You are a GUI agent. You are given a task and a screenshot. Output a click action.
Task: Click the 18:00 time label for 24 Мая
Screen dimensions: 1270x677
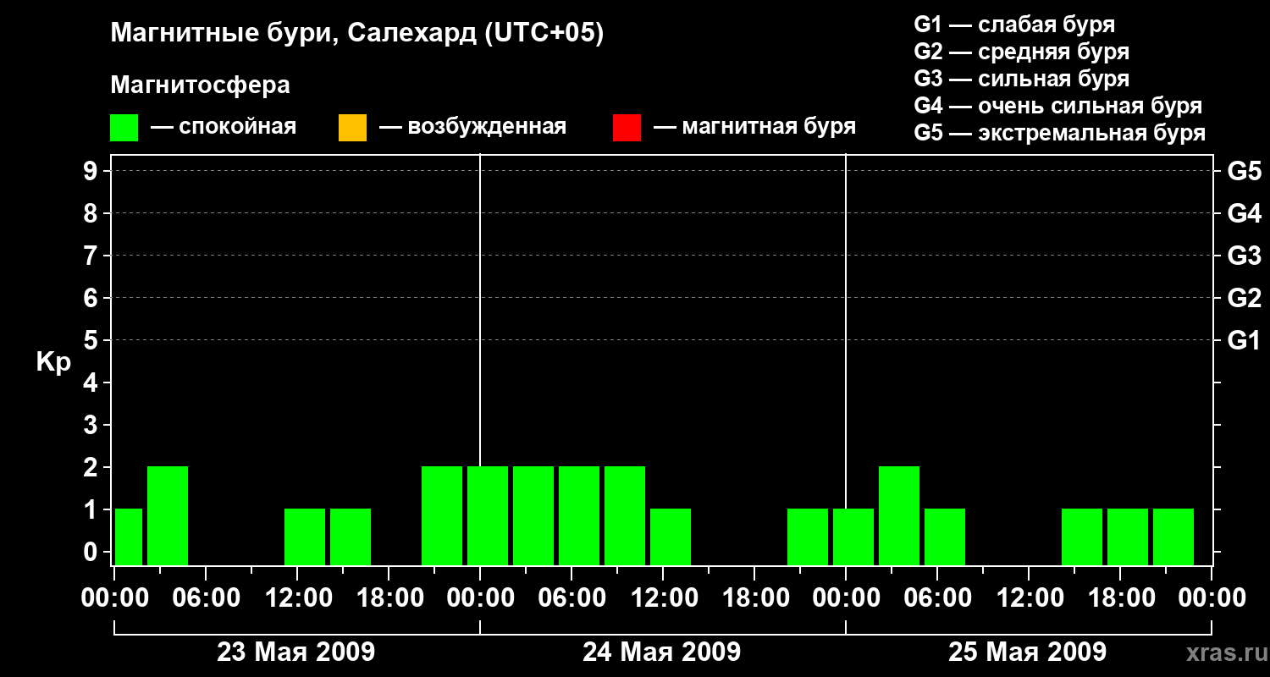[754, 597]
